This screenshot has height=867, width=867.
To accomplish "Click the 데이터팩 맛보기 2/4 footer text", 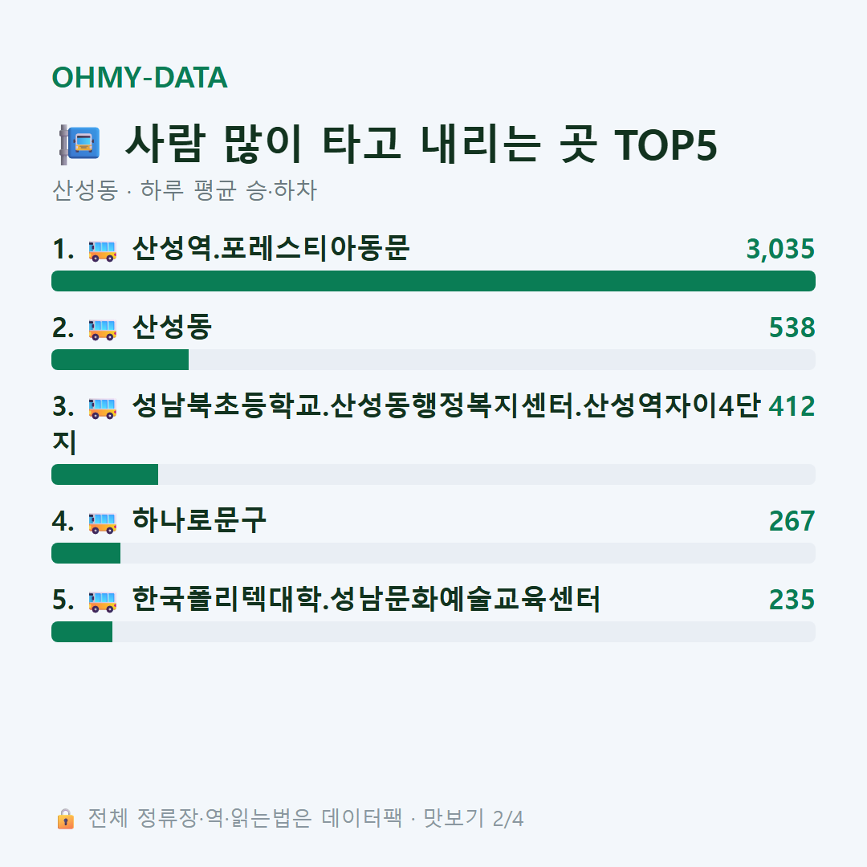I will tap(422, 818).
